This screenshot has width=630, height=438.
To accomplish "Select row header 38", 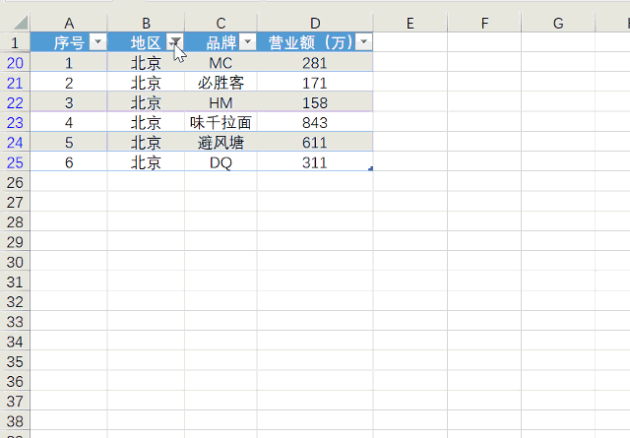I will click(15, 420).
